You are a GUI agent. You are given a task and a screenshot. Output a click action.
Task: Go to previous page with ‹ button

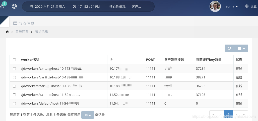tap(221, 115)
